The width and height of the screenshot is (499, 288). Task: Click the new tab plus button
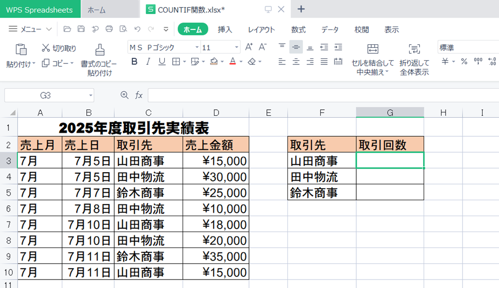(301, 9)
